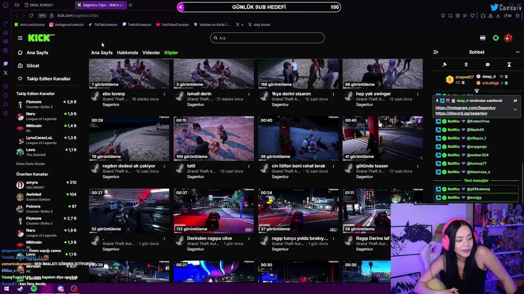Switch to the Ana Sayfa channel tab
Image resolution: width=524 pixels, height=294 pixels.
tap(102, 53)
